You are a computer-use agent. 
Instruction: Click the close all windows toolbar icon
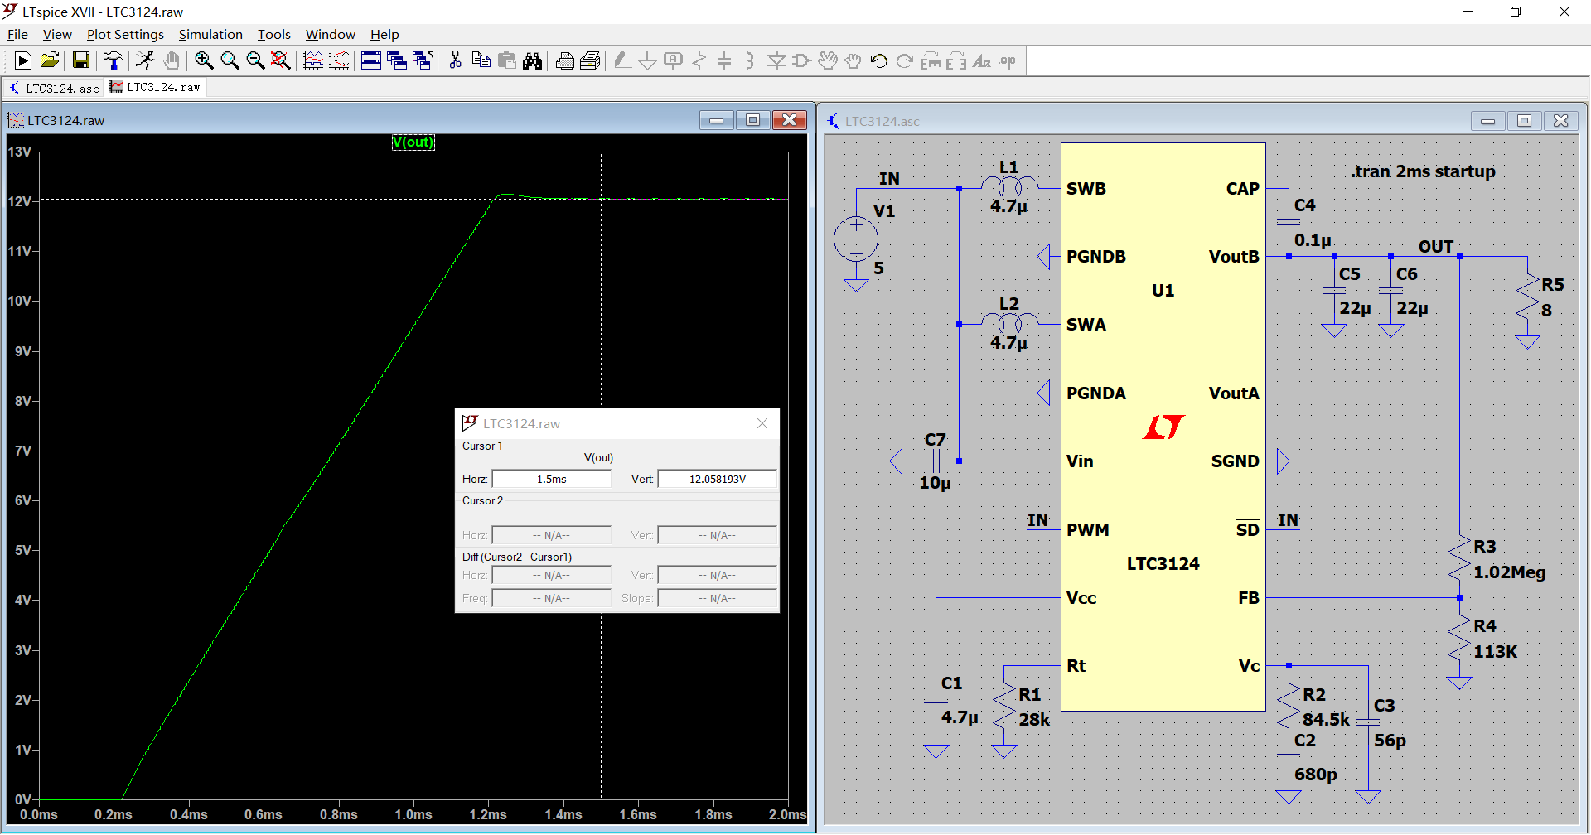tap(423, 60)
